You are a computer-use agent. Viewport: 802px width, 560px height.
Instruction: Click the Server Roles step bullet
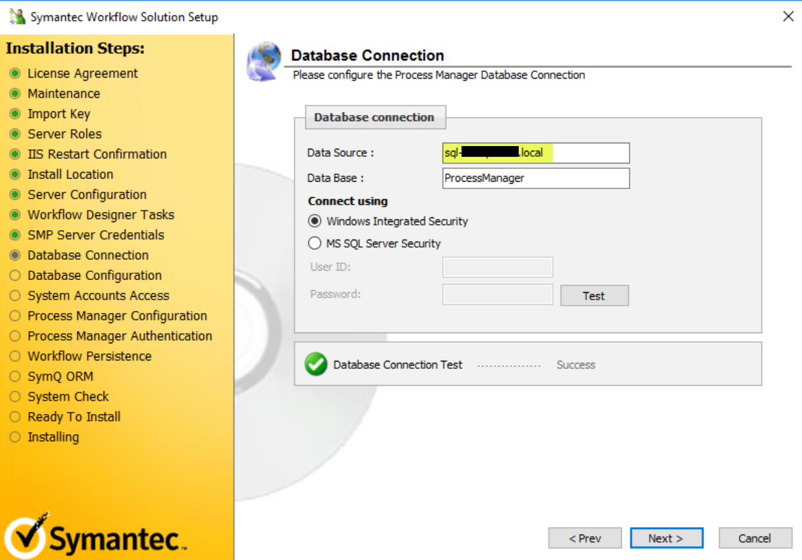15,134
